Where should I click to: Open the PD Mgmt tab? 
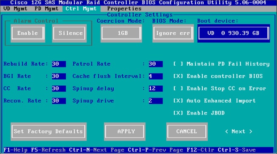point(46,8)
